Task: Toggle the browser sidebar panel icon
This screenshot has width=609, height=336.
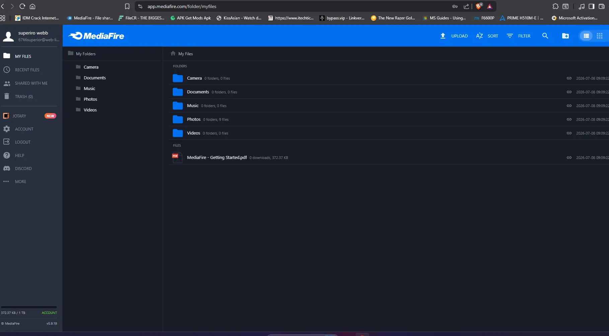Action: click(x=591, y=6)
